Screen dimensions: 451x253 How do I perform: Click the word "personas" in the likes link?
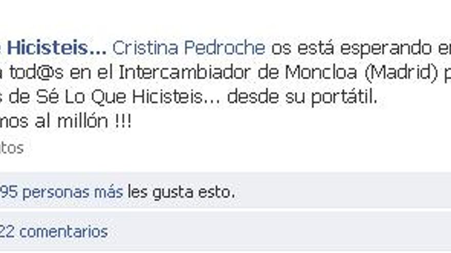click(x=56, y=193)
